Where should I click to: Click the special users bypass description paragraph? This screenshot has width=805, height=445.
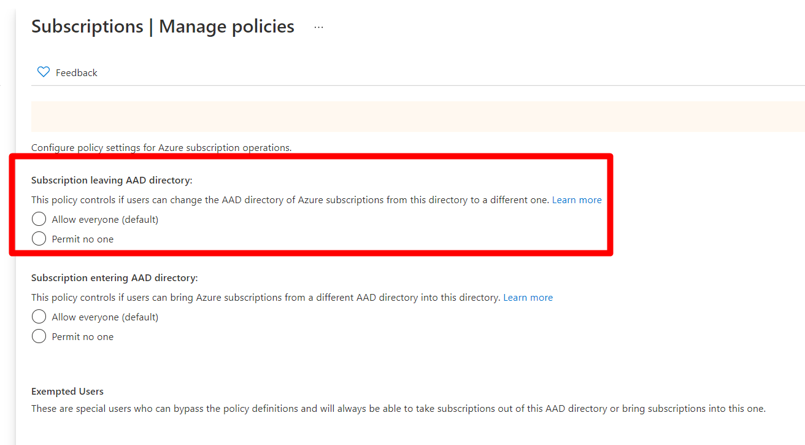coord(398,409)
